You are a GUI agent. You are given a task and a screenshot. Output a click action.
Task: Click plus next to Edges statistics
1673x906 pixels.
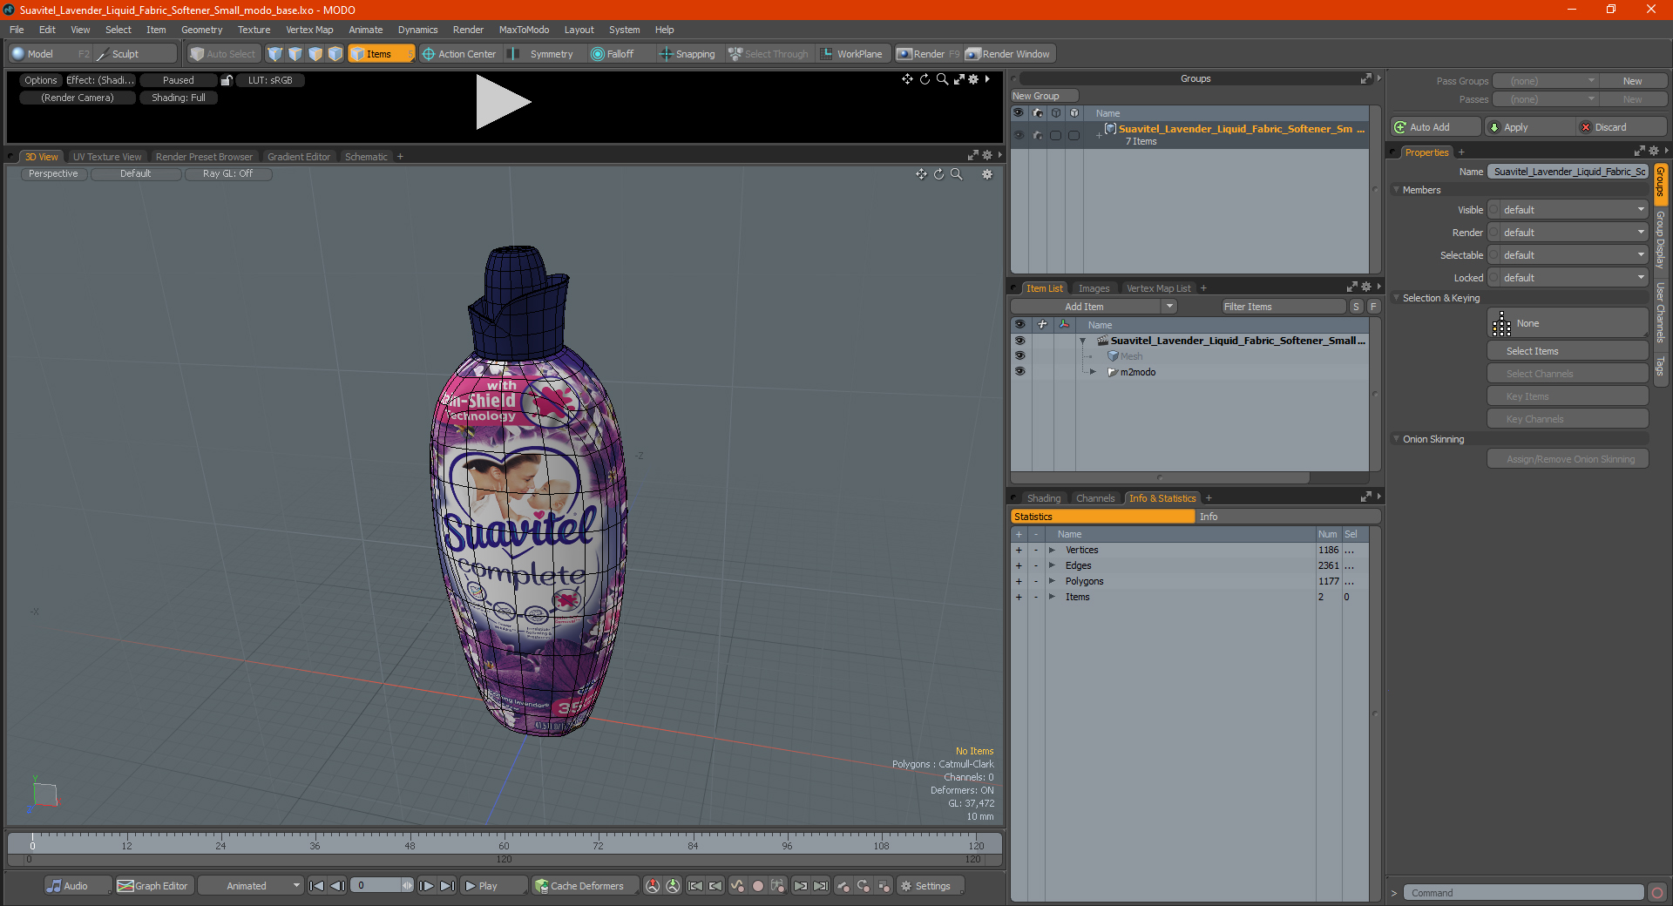click(x=1019, y=565)
